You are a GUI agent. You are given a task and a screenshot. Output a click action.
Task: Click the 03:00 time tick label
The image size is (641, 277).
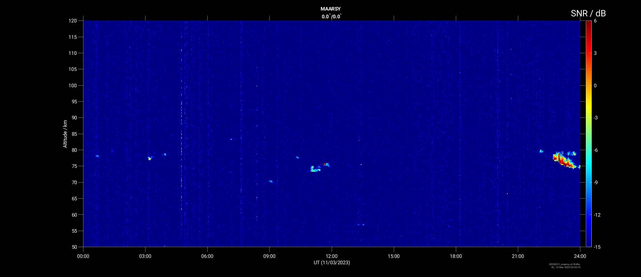click(x=145, y=256)
